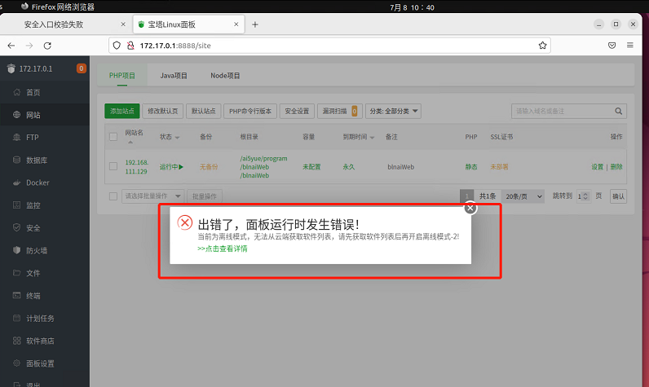Viewport: 649px width, 387px height.
Task: Click the 终端 terminal sidebar icon
Action: pyautogui.click(x=16, y=295)
